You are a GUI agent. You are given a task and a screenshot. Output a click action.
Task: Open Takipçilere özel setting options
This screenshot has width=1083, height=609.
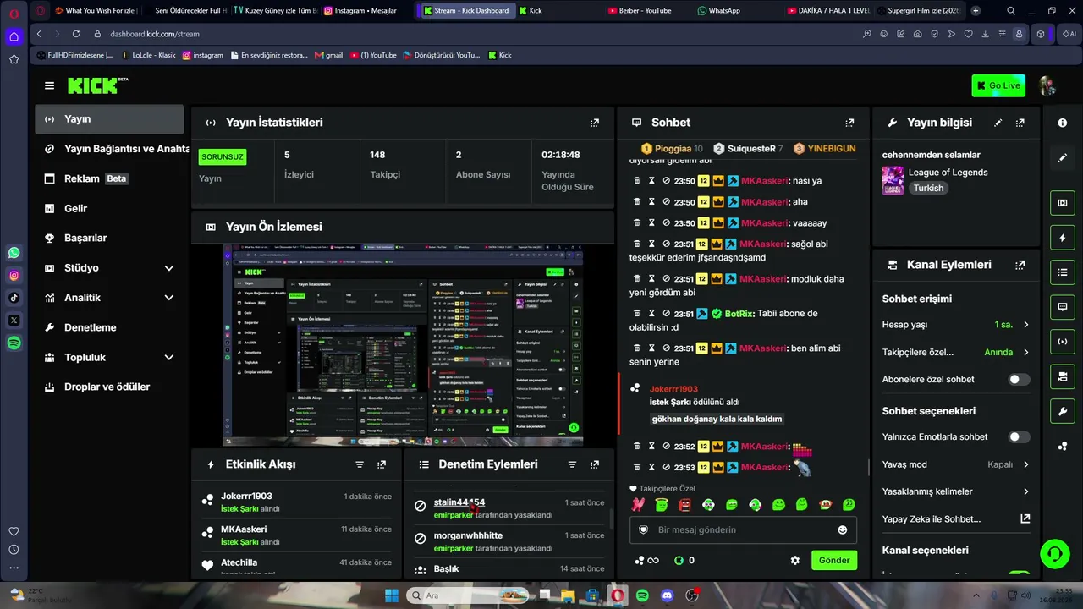coord(956,352)
